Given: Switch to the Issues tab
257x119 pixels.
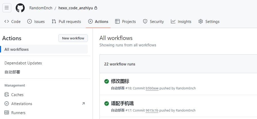Looking at the screenshot, I should pos(36,22).
